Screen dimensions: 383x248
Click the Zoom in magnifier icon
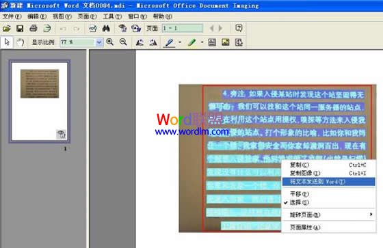click(x=110, y=42)
